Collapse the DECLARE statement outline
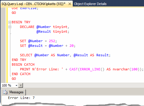144x106 pixels. tap(10, 27)
